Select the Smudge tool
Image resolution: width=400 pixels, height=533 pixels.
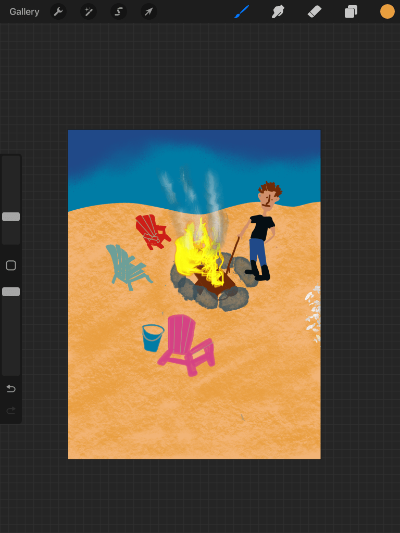pyautogui.click(x=278, y=11)
